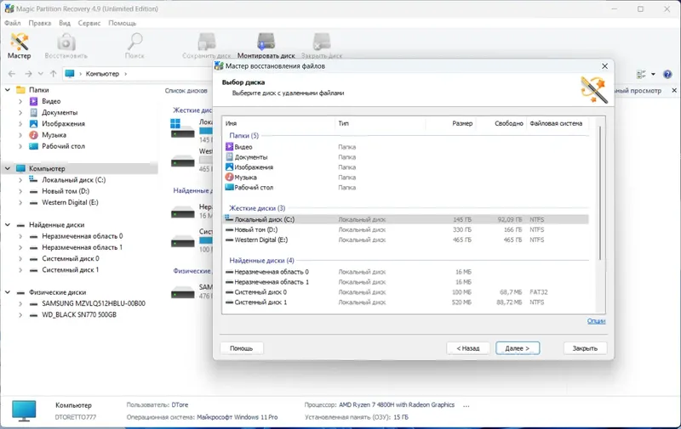Viewport: 681px width, 429px height.
Task: Open the Помощь menu
Action: pos(122,23)
